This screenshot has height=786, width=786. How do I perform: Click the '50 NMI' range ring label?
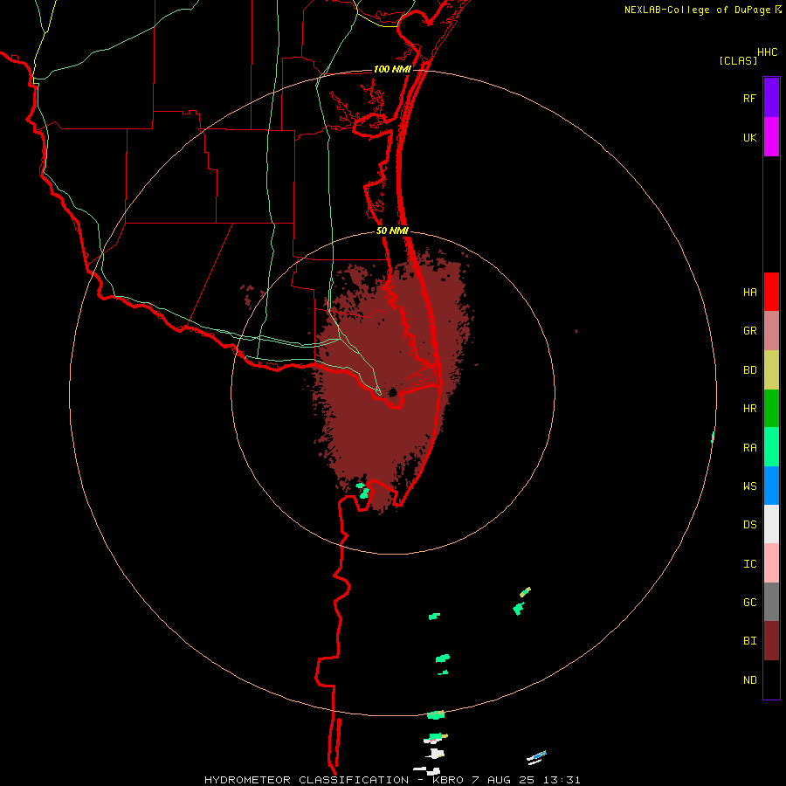click(x=392, y=231)
